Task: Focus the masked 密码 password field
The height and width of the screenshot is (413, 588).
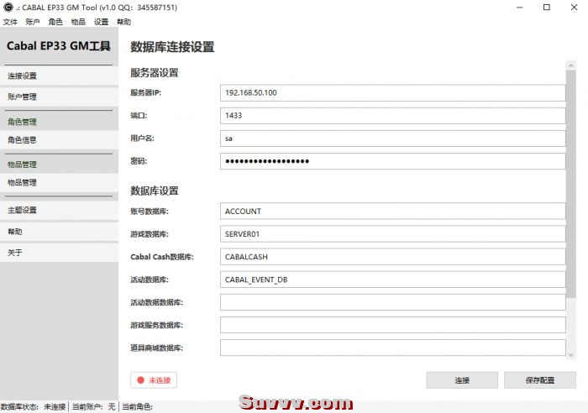Action: click(392, 161)
